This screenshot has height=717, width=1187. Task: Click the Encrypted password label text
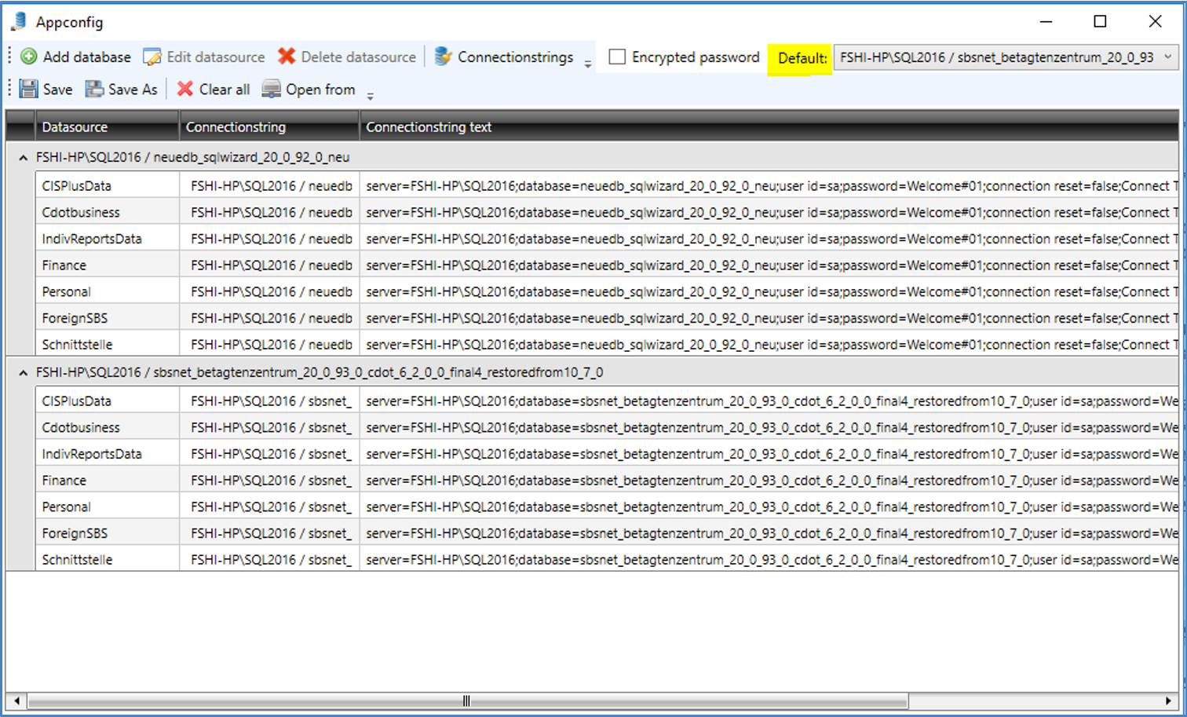point(696,57)
